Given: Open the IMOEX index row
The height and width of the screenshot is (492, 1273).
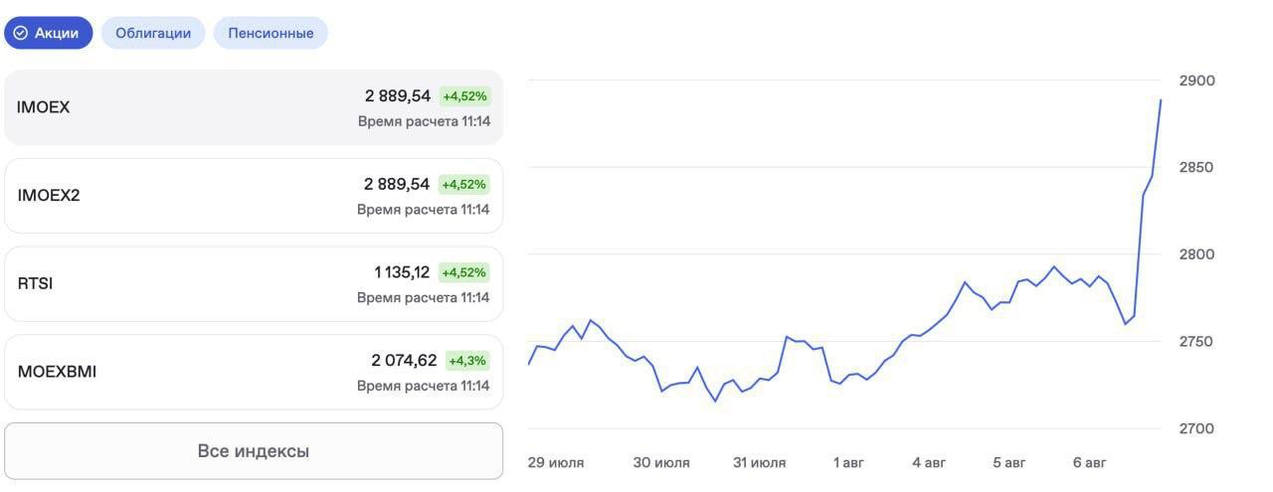Looking at the screenshot, I should (x=254, y=107).
